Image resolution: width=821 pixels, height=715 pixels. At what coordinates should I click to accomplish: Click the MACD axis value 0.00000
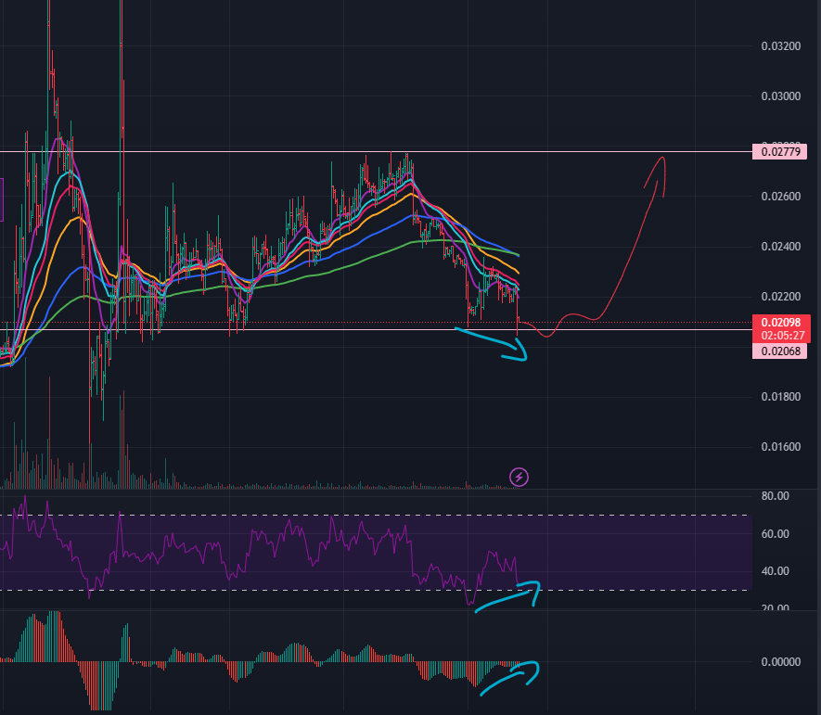[x=781, y=662]
